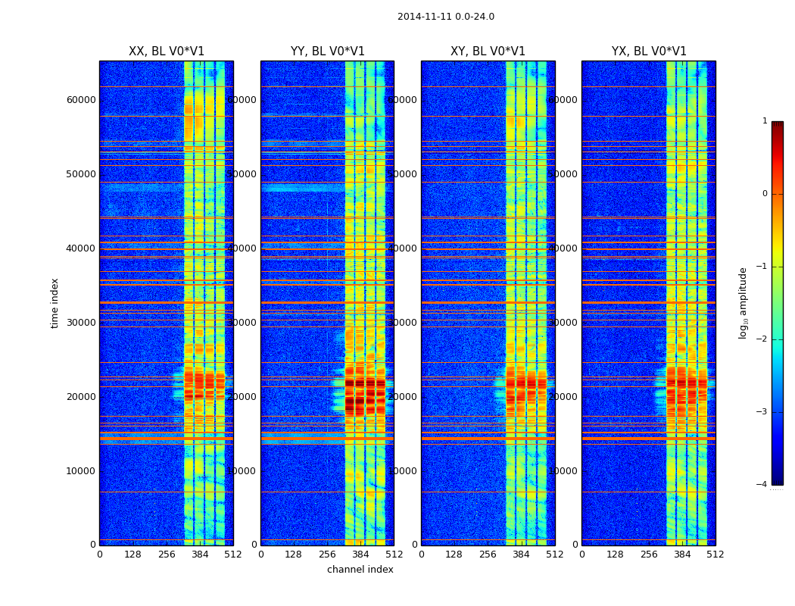Click inside the YX spectrogram panel
Image resolution: width=795 pixels, height=606 pixels.
pos(622,227)
